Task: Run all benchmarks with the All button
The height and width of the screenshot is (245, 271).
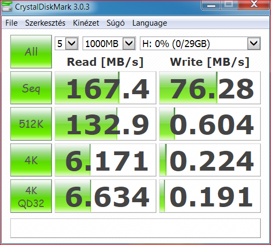Action: coord(31,51)
